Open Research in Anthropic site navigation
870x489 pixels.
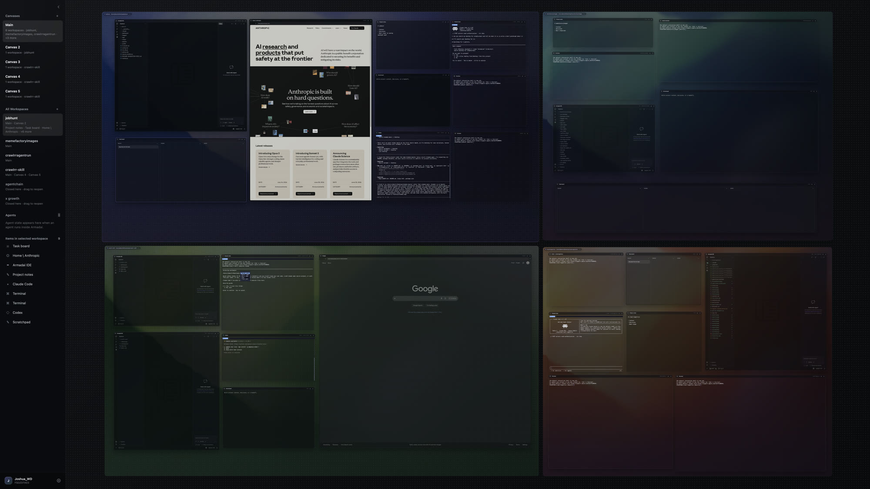click(x=310, y=28)
